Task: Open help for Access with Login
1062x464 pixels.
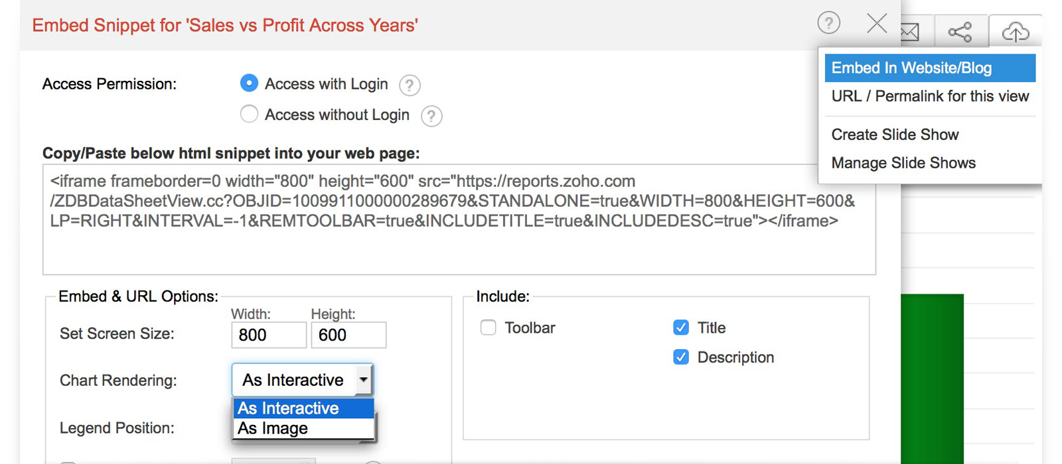Action: pyautogui.click(x=410, y=86)
